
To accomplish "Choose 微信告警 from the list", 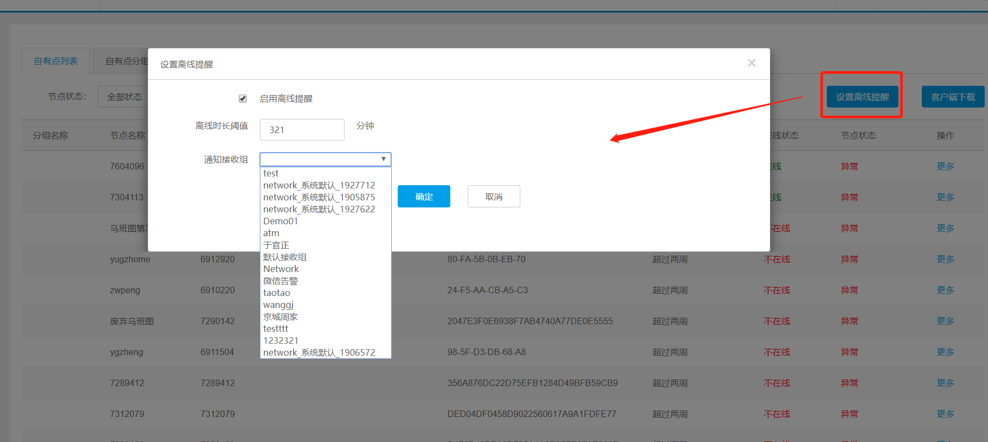I will [281, 281].
